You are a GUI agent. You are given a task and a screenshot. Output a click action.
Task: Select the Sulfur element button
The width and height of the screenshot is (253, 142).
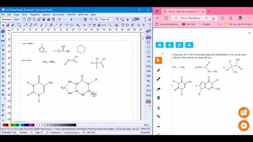click(3, 81)
